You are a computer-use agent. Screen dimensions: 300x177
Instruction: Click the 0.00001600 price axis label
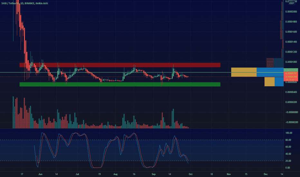pyautogui.click(x=291, y=32)
